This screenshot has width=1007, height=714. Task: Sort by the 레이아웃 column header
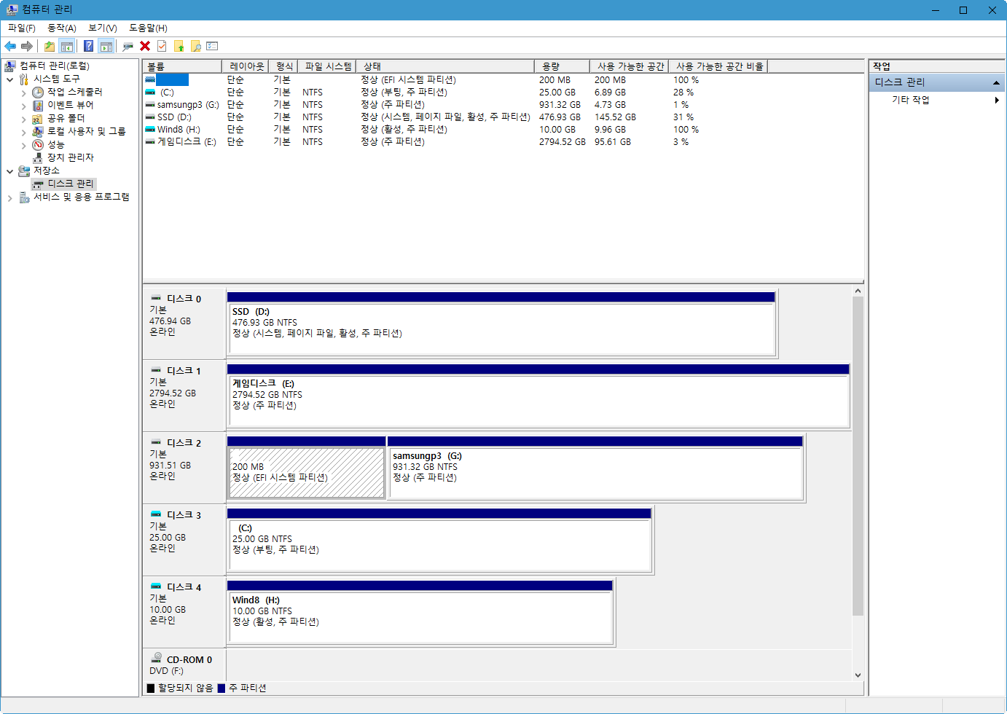(x=246, y=66)
